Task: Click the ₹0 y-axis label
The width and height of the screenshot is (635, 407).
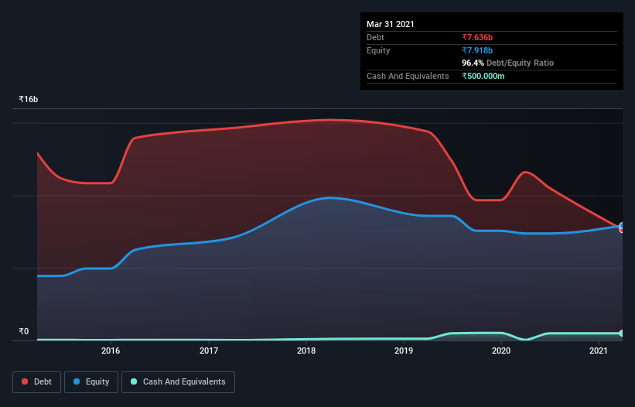Action: pyautogui.click(x=24, y=331)
